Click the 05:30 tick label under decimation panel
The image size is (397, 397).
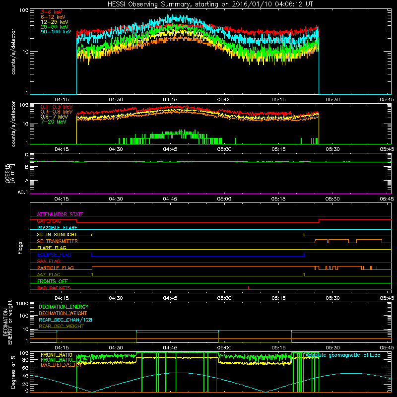click(332, 348)
